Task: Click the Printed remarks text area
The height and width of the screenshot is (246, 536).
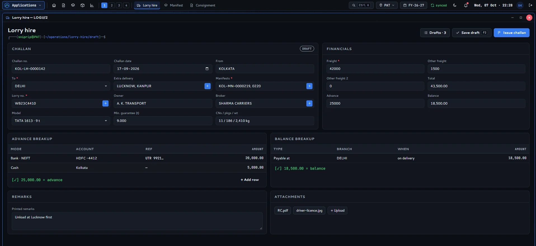Action: (137, 221)
